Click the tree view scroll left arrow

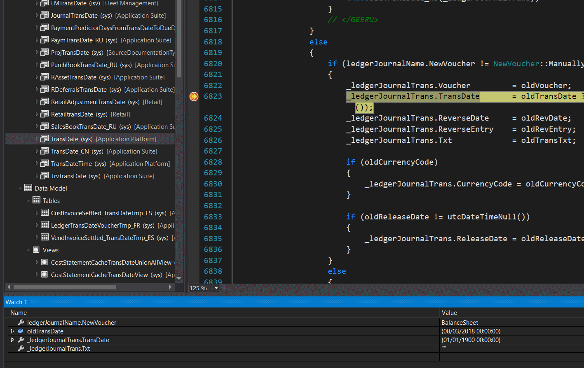tap(9, 287)
